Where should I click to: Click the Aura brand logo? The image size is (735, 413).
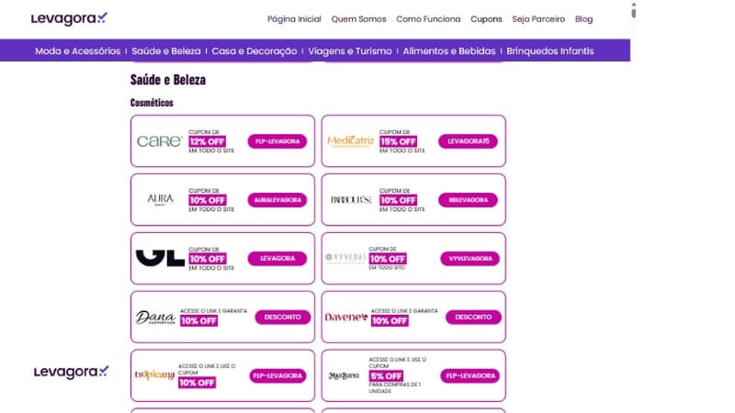click(x=160, y=200)
